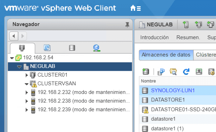This screenshot has width=216, height=132.
Task: Click datastore icon beside datastore1 (1)
Action: click(x=145, y=129)
